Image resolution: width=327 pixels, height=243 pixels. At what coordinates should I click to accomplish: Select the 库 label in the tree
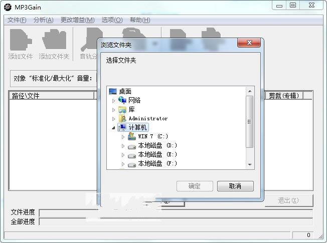click(x=131, y=109)
